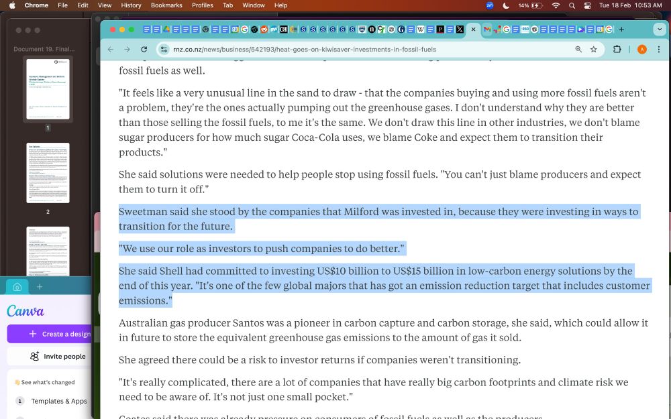
Task: Go forward to the next page
Action: pyautogui.click(x=127, y=49)
